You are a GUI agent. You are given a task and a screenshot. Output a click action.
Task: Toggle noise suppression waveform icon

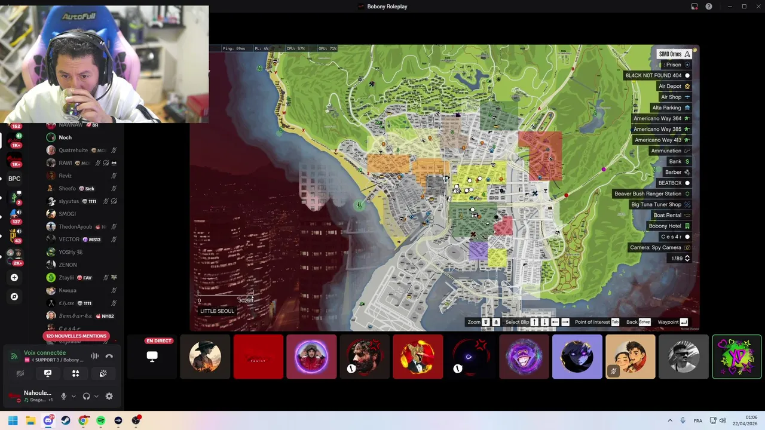94,356
